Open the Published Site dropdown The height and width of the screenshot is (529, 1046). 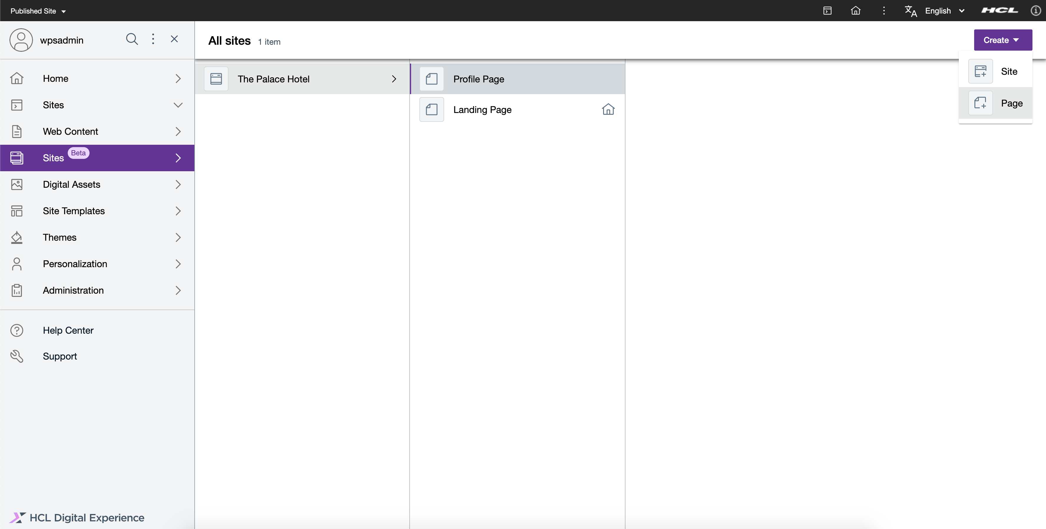point(37,11)
